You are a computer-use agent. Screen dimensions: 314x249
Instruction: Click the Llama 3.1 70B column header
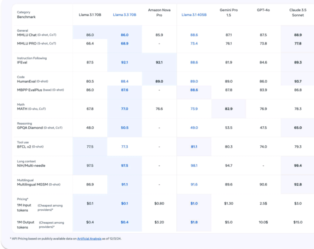(90, 14)
